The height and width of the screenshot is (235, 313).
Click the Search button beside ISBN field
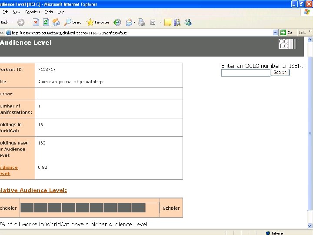tap(280, 72)
